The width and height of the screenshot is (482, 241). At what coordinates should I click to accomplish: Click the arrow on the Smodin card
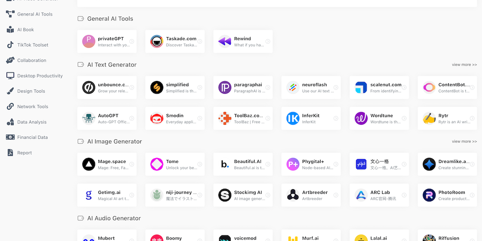pos(200,118)
